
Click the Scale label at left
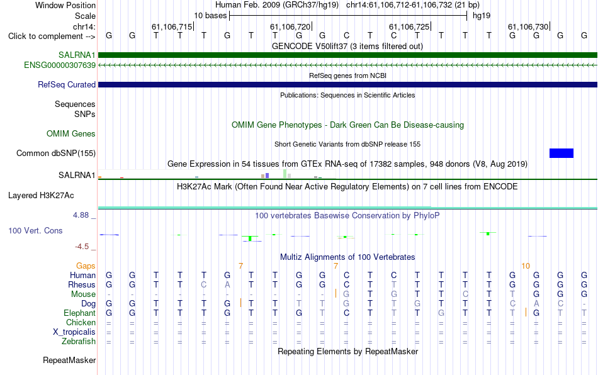pyautogui.click(x=86, y=16)
